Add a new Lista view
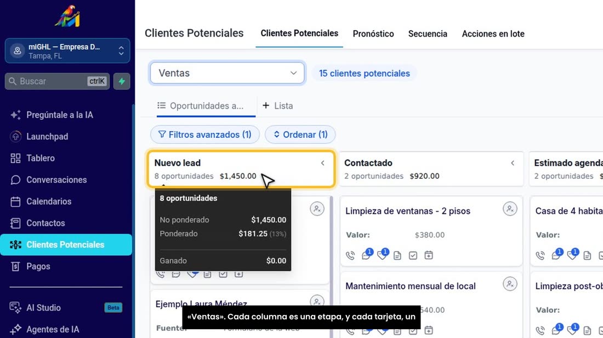Viewport: 603px width, 338px height. coord(278,106)
